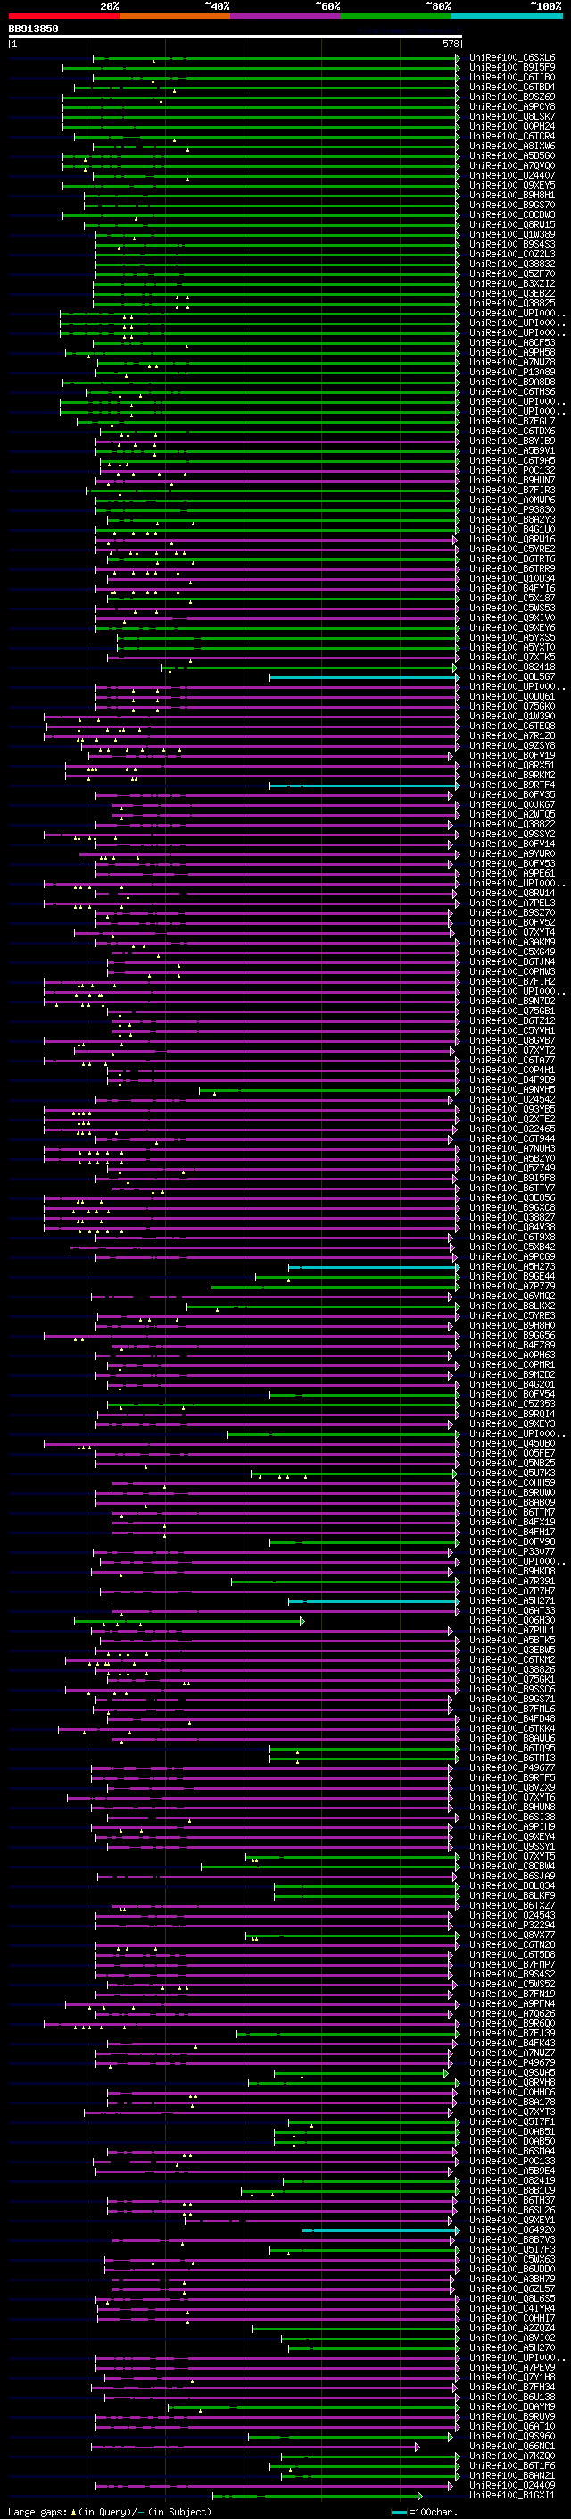Viewport: 571px width, 2519px height.
Task: Click UniRef100_A3AKM9 entry
Action: (x=512, y=943)
